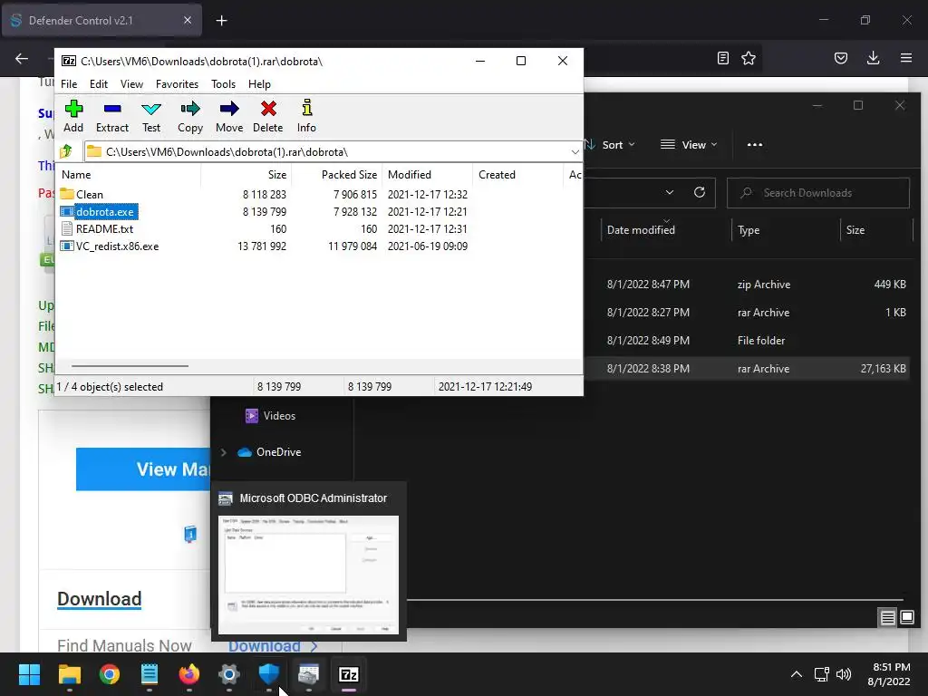The width and height of the screenshot is (928, 696).
Task: Open the View dropdown in File Explorer
Action: point(689,144)
